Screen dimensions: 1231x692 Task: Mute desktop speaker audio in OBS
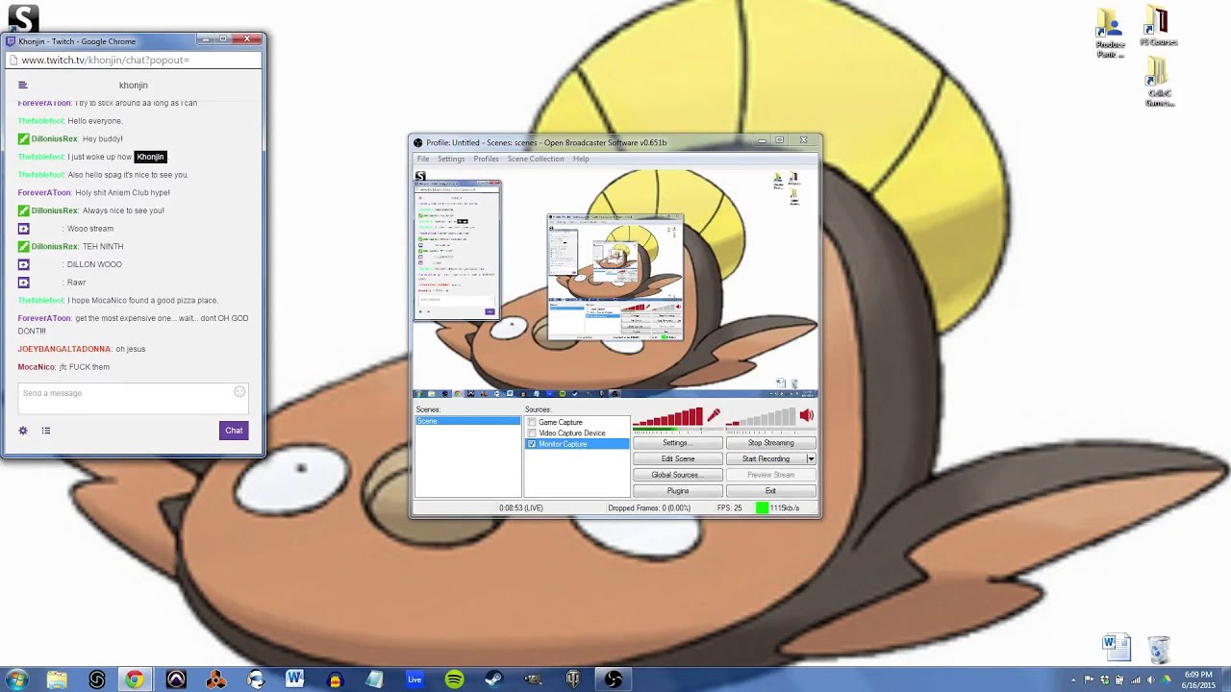pos(807,415)
